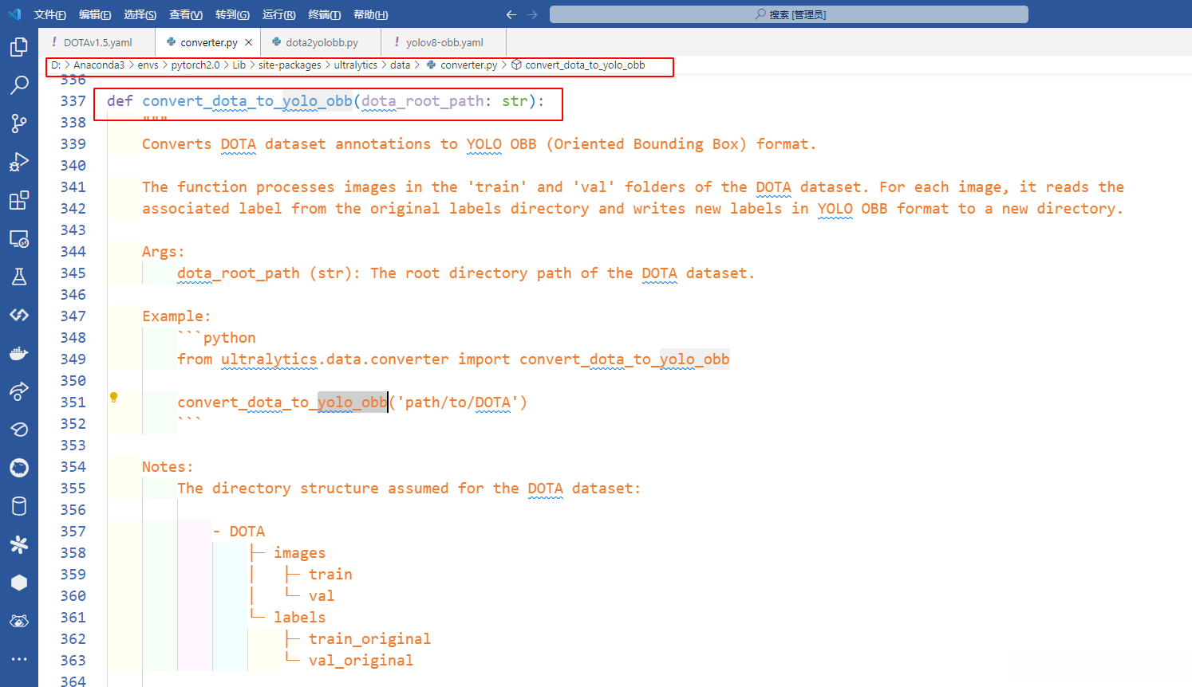This screenshot has width=1192, height=687.
Task: Open the database cylinder icon
Action: point(19,506)
